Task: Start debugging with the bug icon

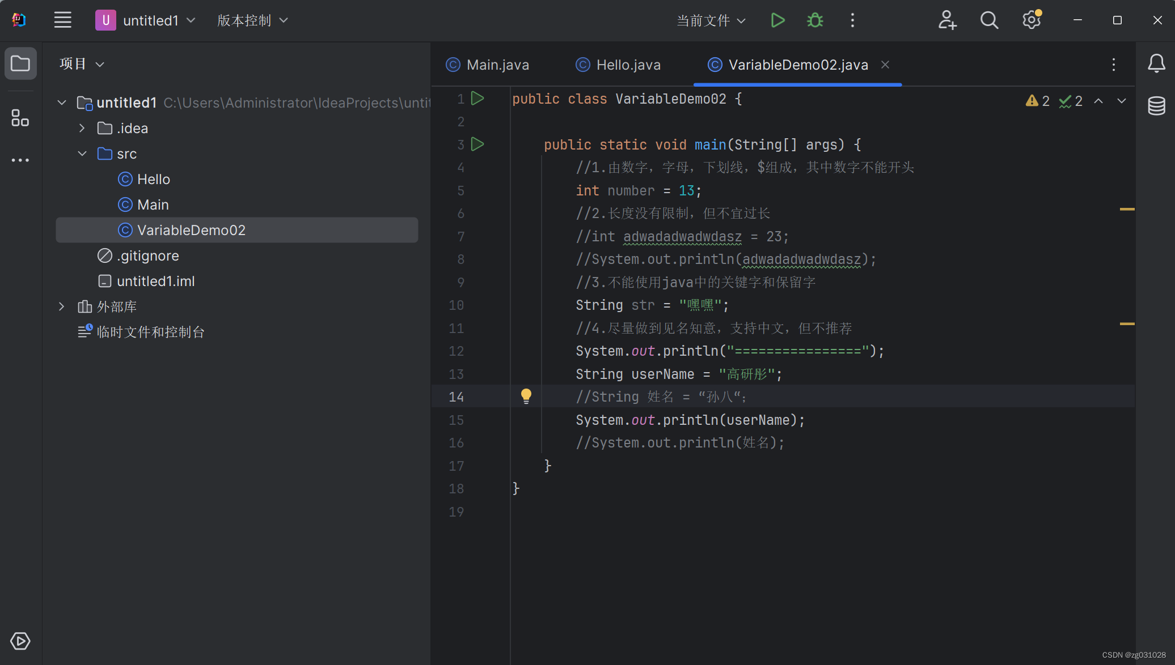Action: [815, 20]
